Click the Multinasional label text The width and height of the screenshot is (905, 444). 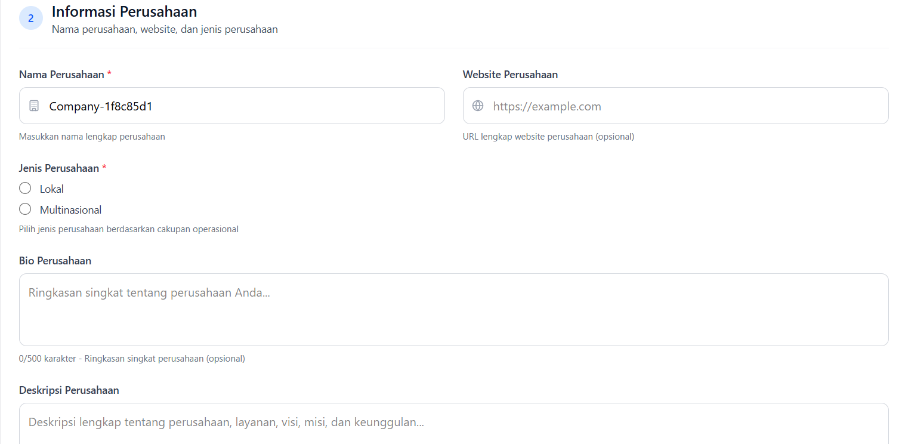(70, 209)
